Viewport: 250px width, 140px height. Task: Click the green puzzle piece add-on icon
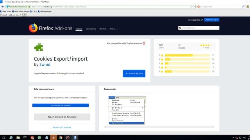[39, 47]
